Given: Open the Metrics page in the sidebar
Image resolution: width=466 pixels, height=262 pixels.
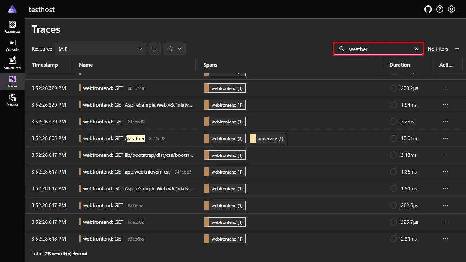Looking at the screenshot, I should tap(12, 99).
